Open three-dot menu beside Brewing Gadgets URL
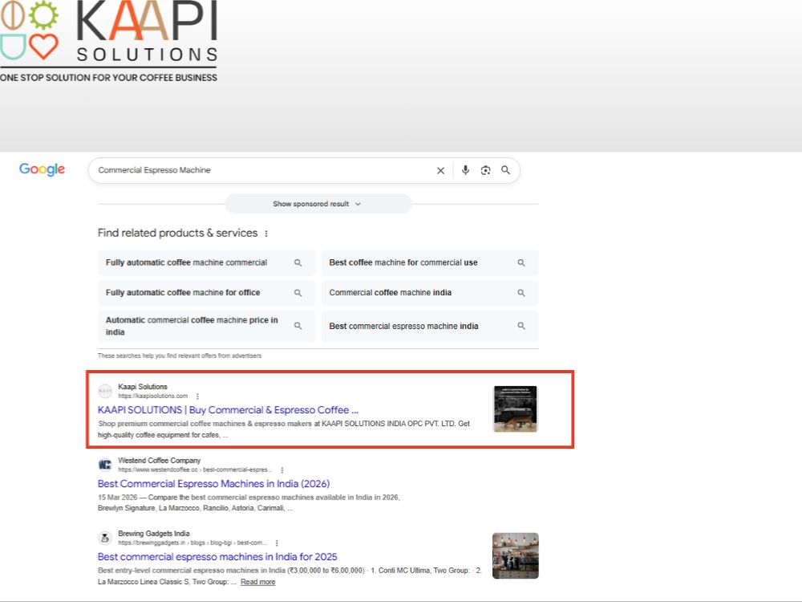The height and width of the screenshot is (602, 802). point(277,543)
